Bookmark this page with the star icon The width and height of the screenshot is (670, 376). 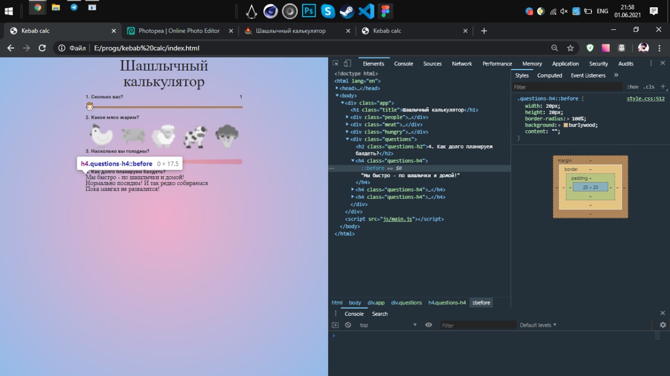click(x=571, y=48)
